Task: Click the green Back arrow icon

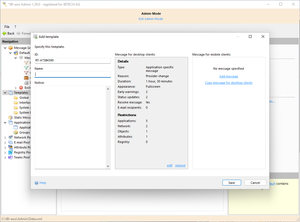Action: (x=4, y=33)
